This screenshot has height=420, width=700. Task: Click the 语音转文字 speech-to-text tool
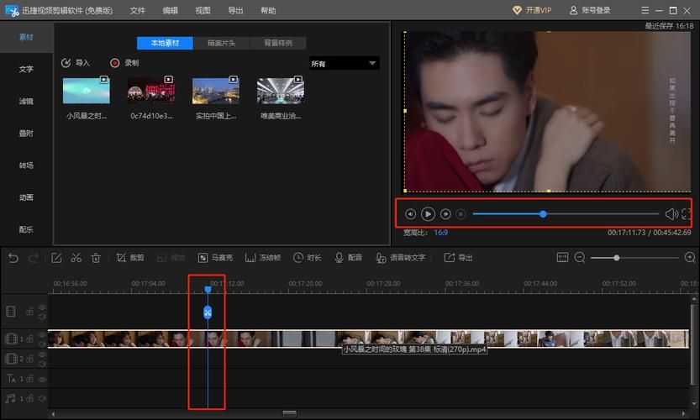pos(401,258)
